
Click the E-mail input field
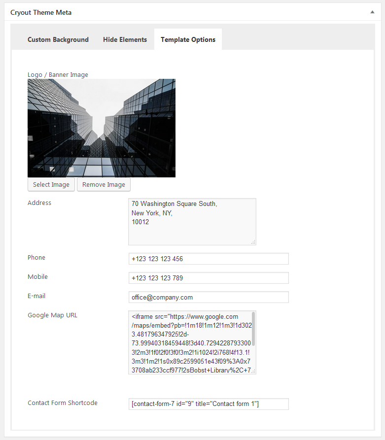point(209,297)
